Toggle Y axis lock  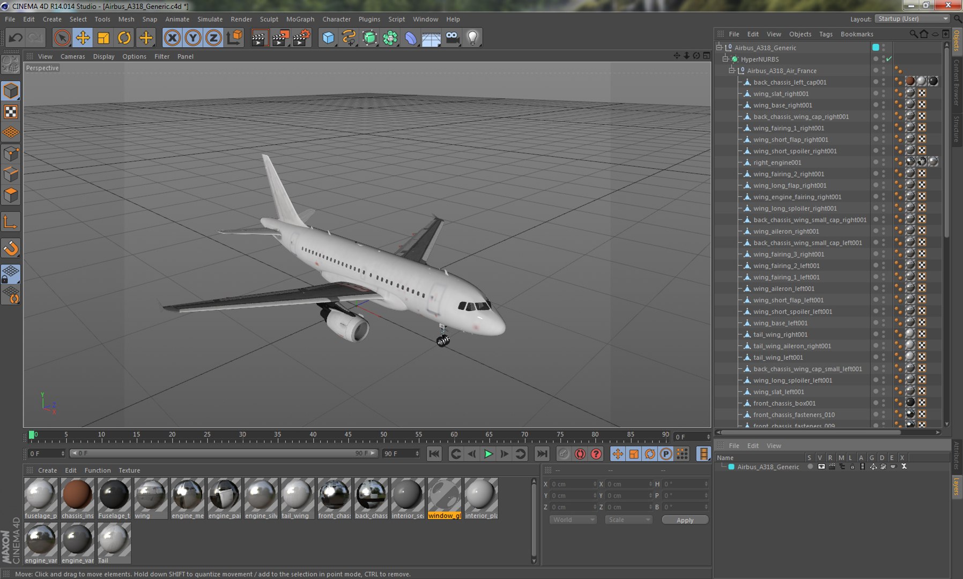click(193, 38)
